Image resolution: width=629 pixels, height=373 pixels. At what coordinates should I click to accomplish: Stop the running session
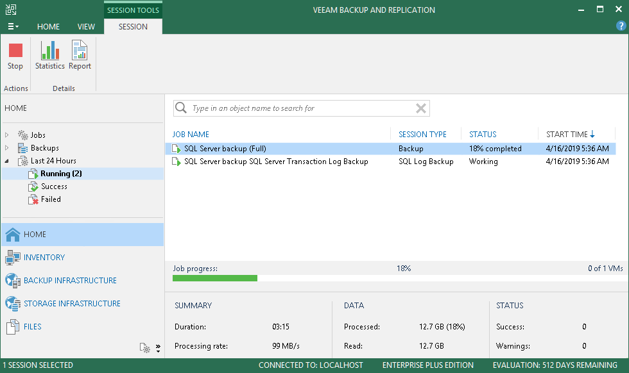coord(15,56)
